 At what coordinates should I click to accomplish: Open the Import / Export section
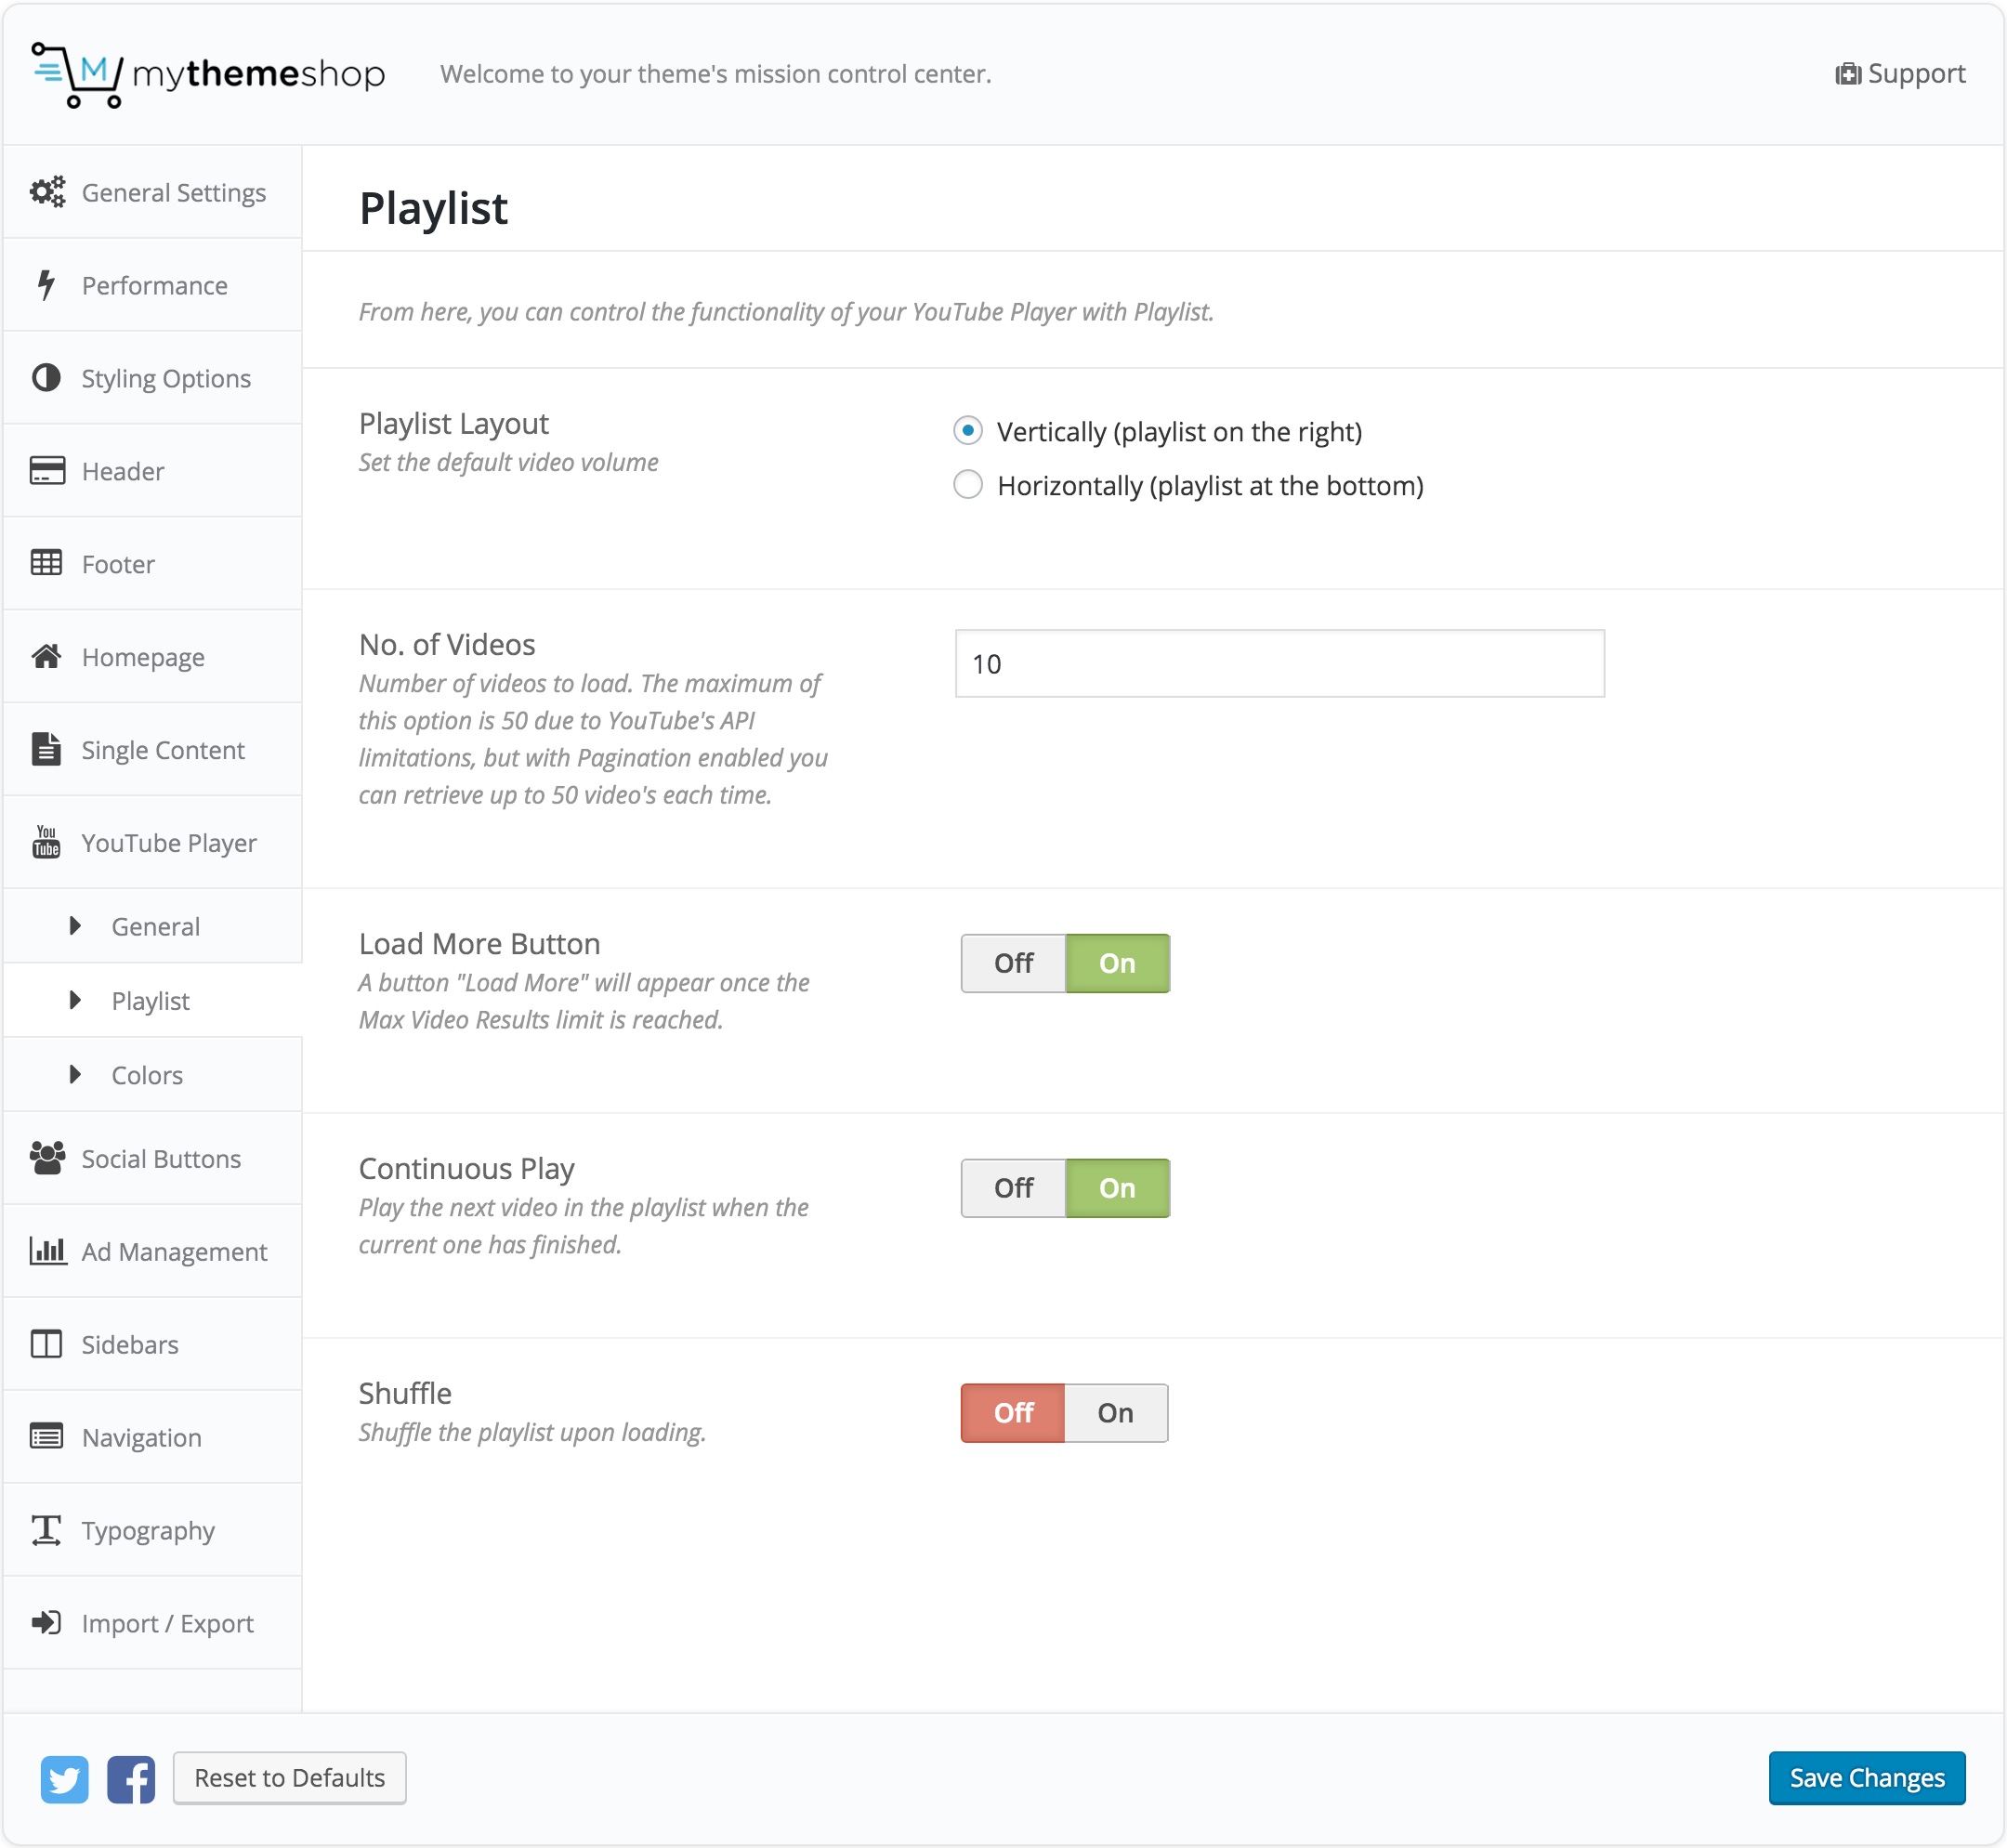167,1623
